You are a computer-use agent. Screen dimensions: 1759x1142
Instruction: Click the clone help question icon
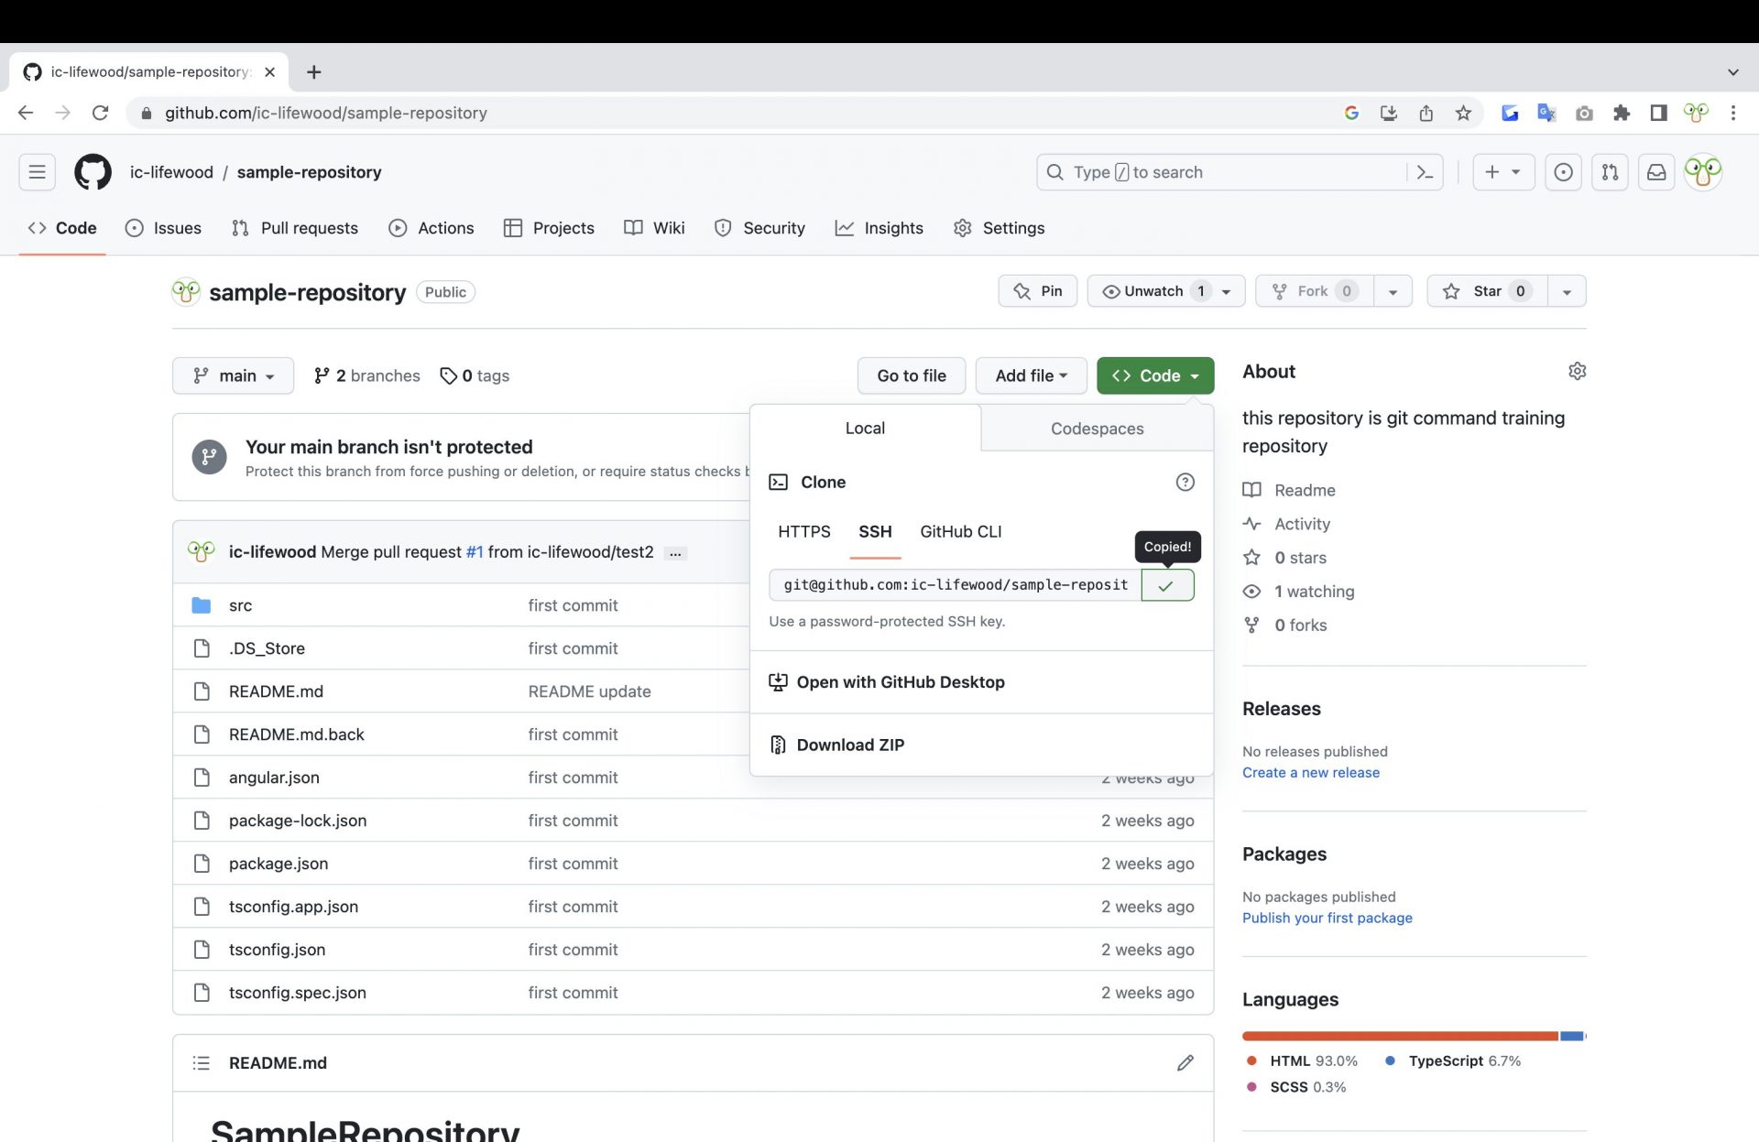(x=1185, y=482)
